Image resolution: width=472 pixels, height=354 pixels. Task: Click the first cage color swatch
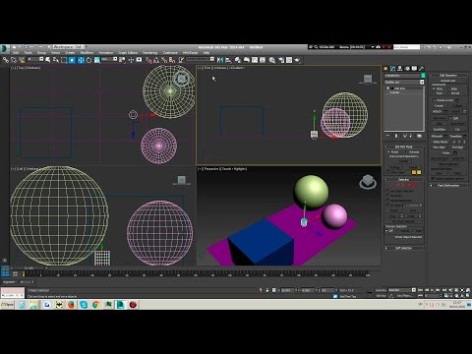coord(414,172)
